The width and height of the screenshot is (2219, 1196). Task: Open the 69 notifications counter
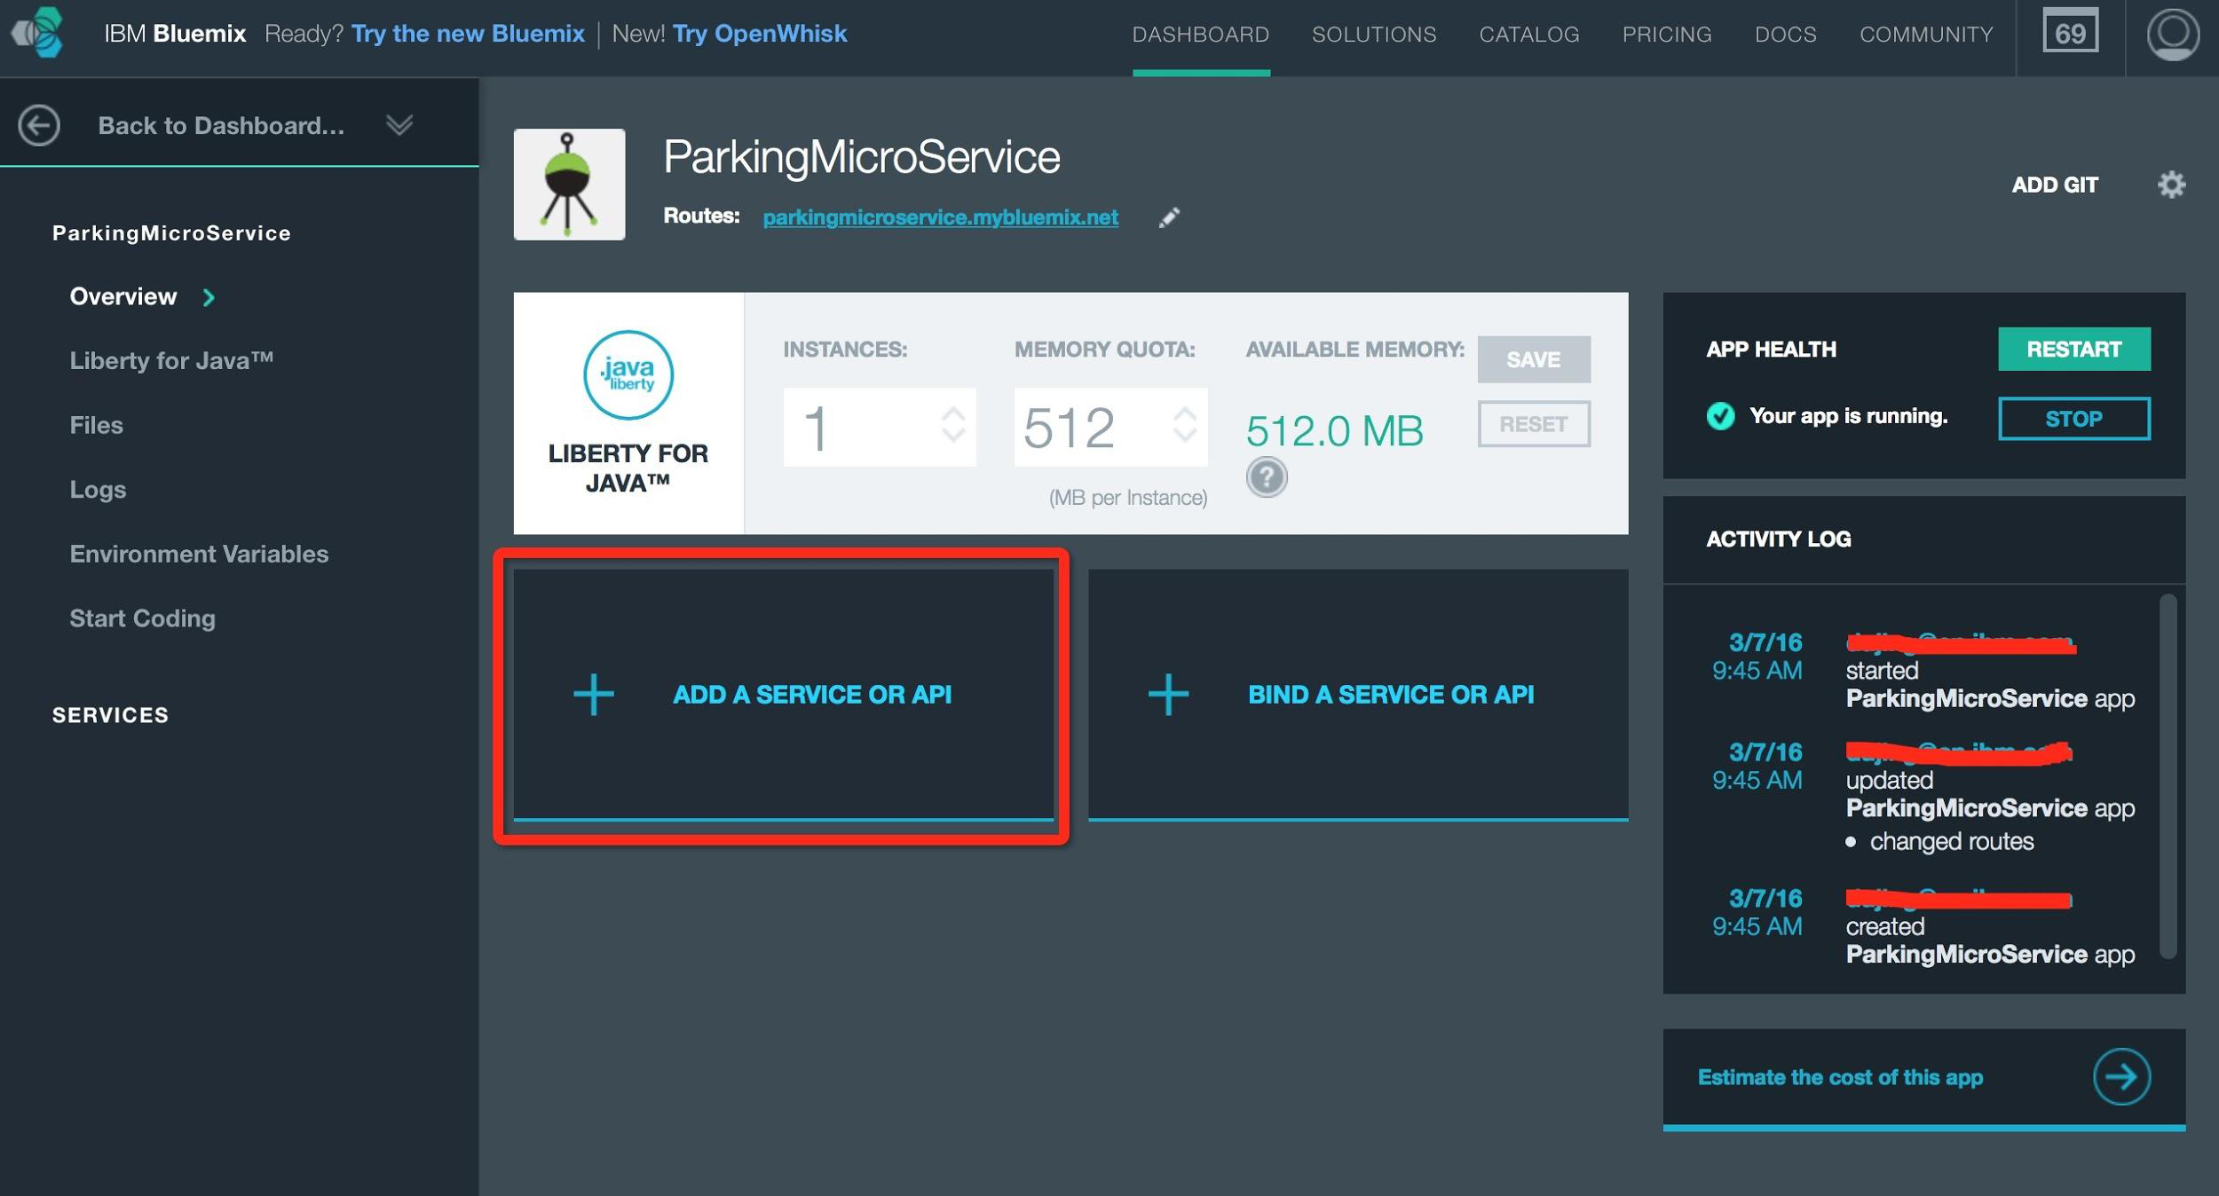click(x=2070, y=33)
